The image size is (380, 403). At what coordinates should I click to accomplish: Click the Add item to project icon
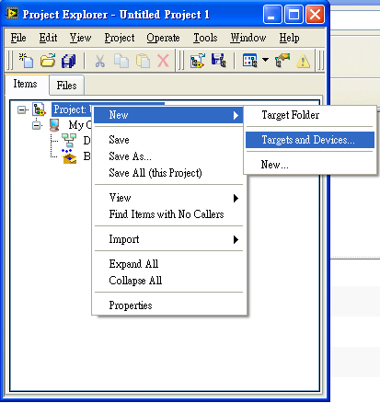[198, 61]
